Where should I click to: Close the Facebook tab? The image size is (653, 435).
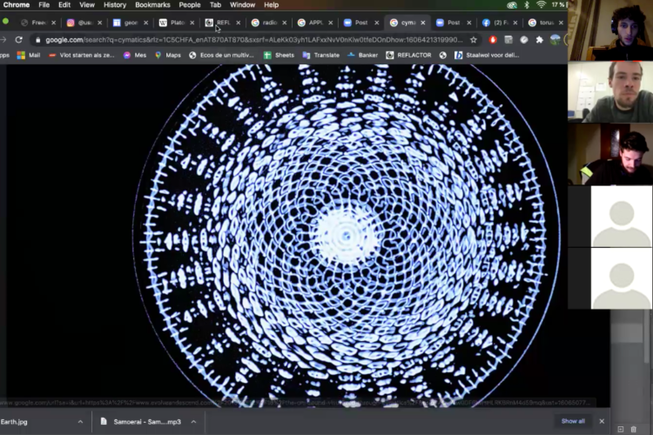point(516,23)
